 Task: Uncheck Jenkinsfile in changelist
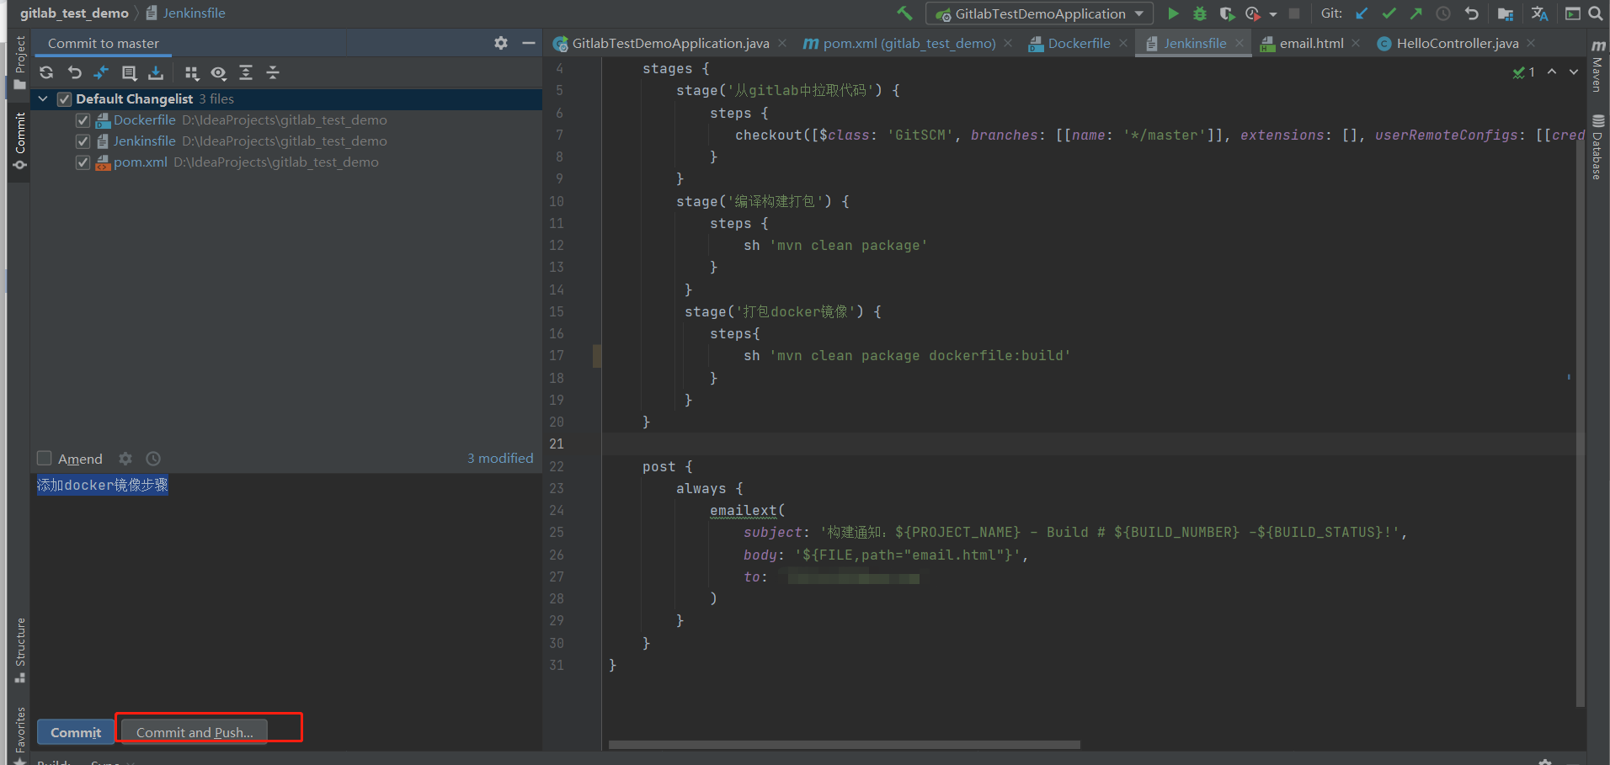click(x=83, y=141)
